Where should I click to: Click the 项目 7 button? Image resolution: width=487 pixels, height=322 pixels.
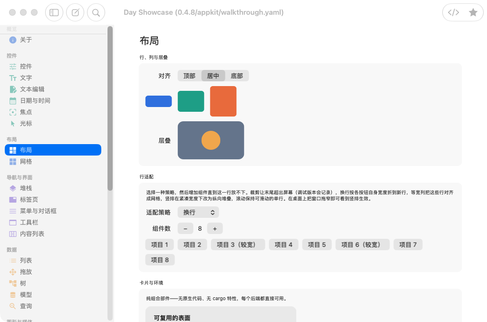pyautogui.click(x=408, y=244)
